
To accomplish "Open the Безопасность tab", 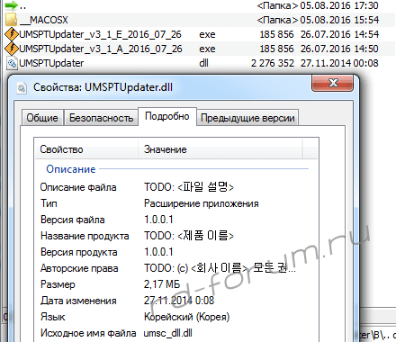I will click(101, 118).
